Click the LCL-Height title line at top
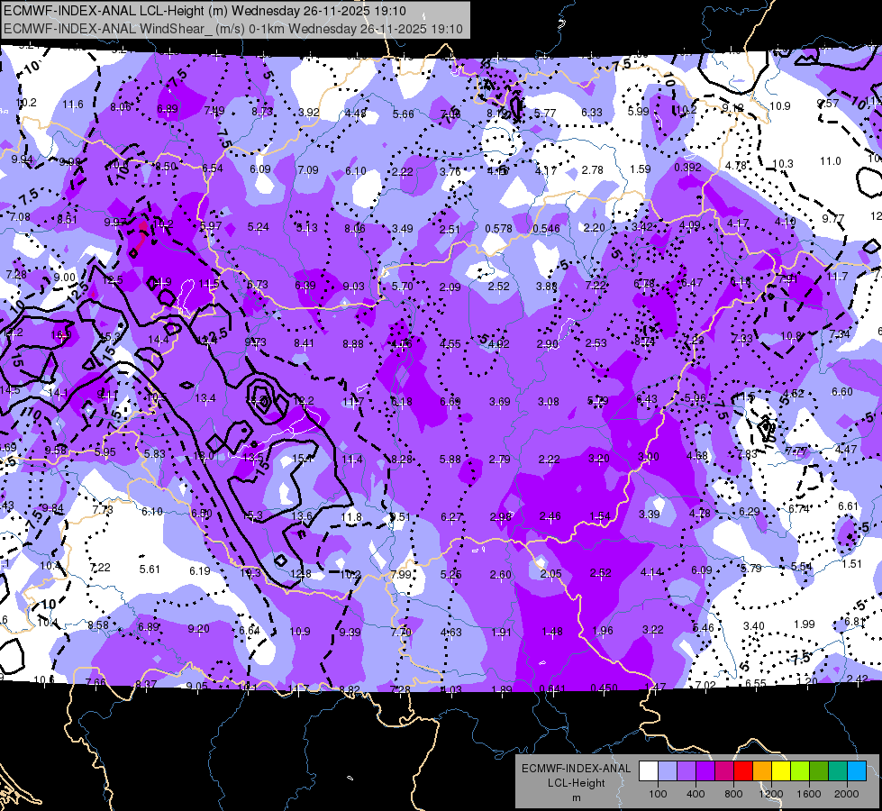Image resolution: width=882 pixels, height=811 pixels. pyautogui.click(x=205, y=11)
